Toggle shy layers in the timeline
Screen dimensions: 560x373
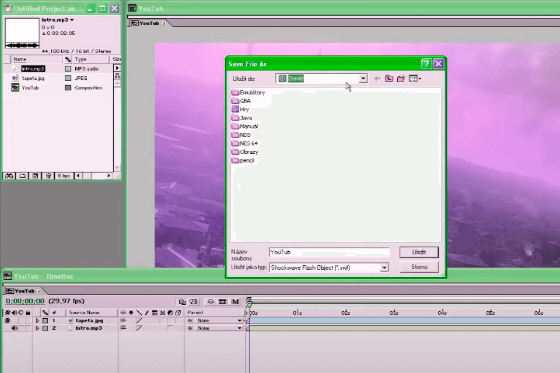point(211,301)
